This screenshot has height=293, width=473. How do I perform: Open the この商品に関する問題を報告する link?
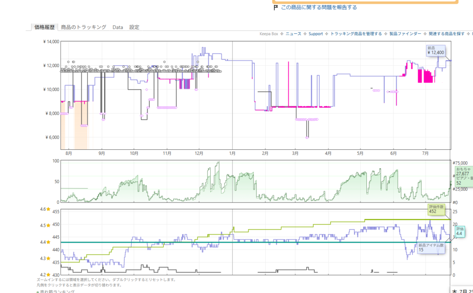(319, 7)
